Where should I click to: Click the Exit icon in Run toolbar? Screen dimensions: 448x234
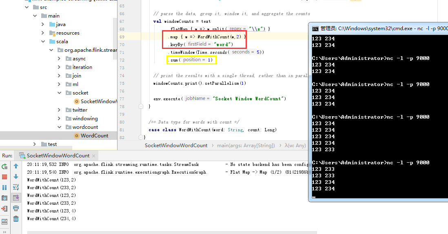pyautogui.click(x=4, y=209)
